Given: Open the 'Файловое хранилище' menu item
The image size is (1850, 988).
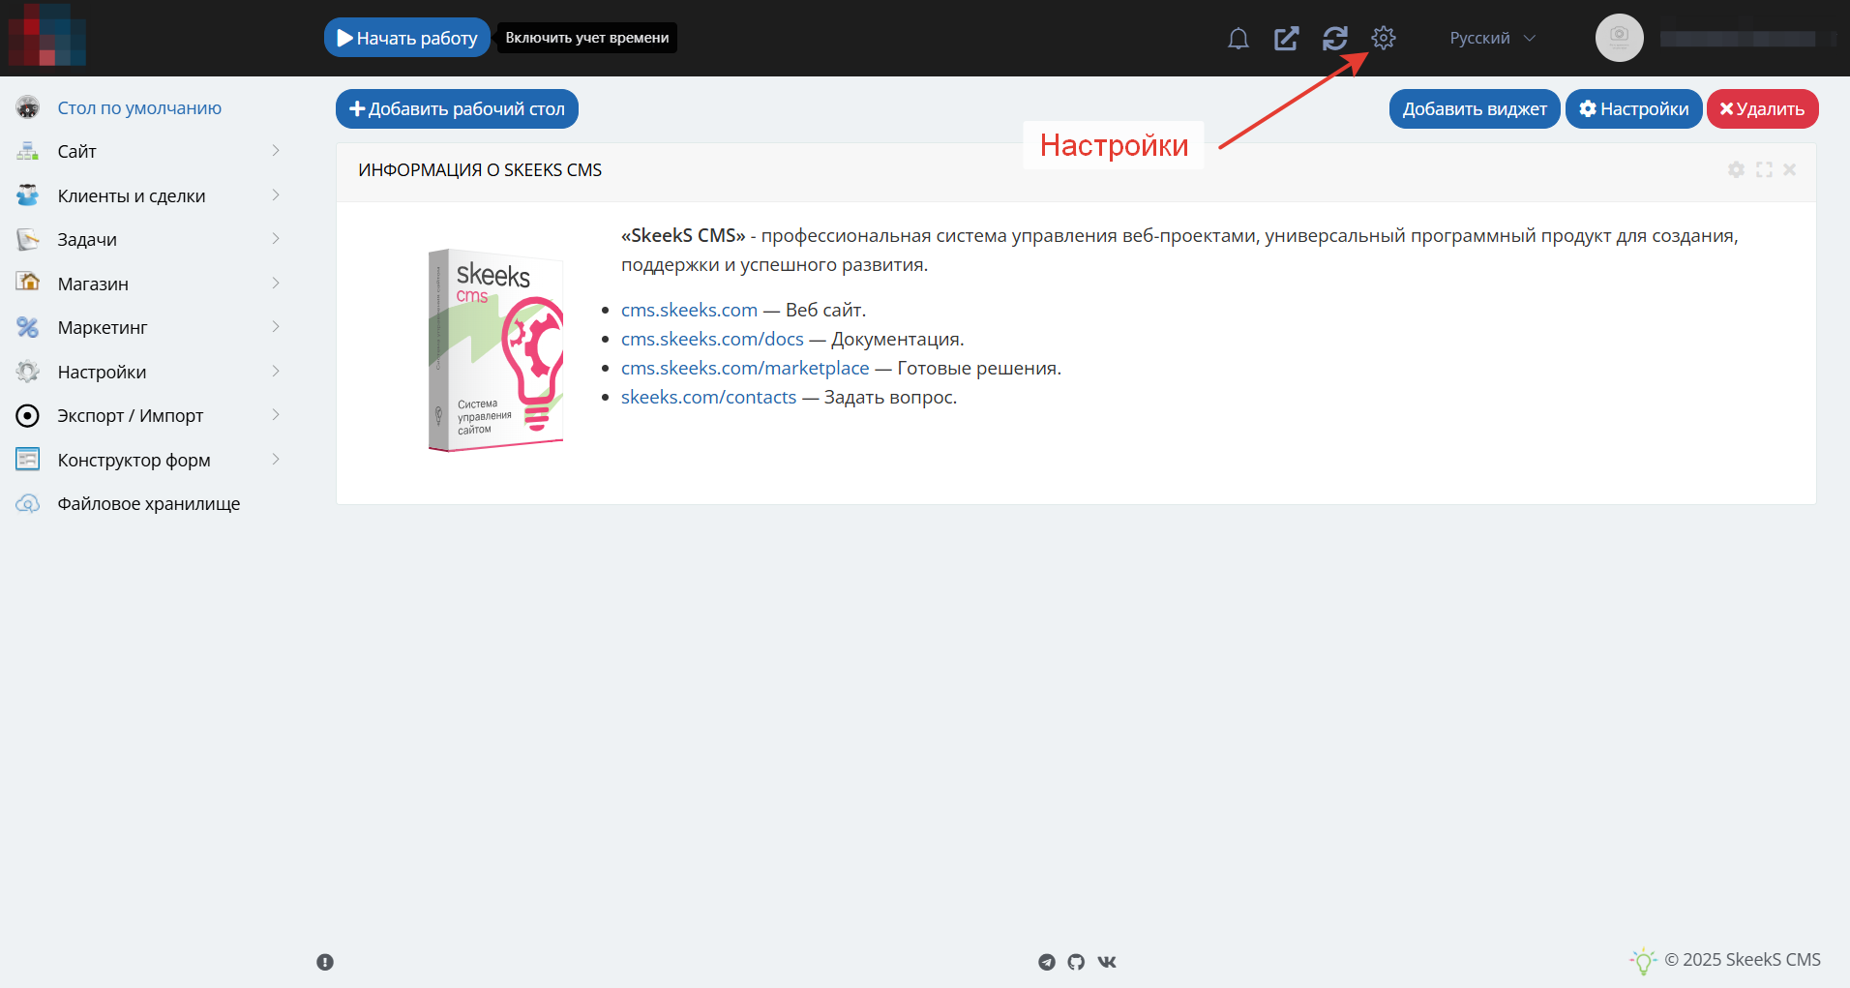Looking at the screenshot, I should tap(149, 503).
